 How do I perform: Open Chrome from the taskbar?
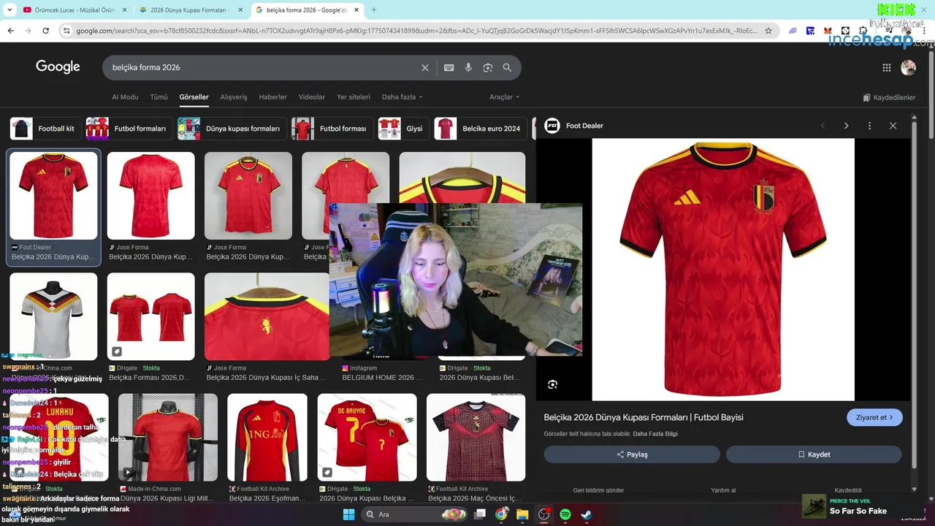501,514
